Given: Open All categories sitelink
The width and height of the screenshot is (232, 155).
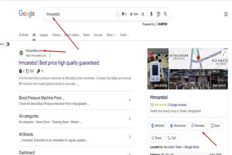Looking at the screenshot, I should click(x=29, y=116).
